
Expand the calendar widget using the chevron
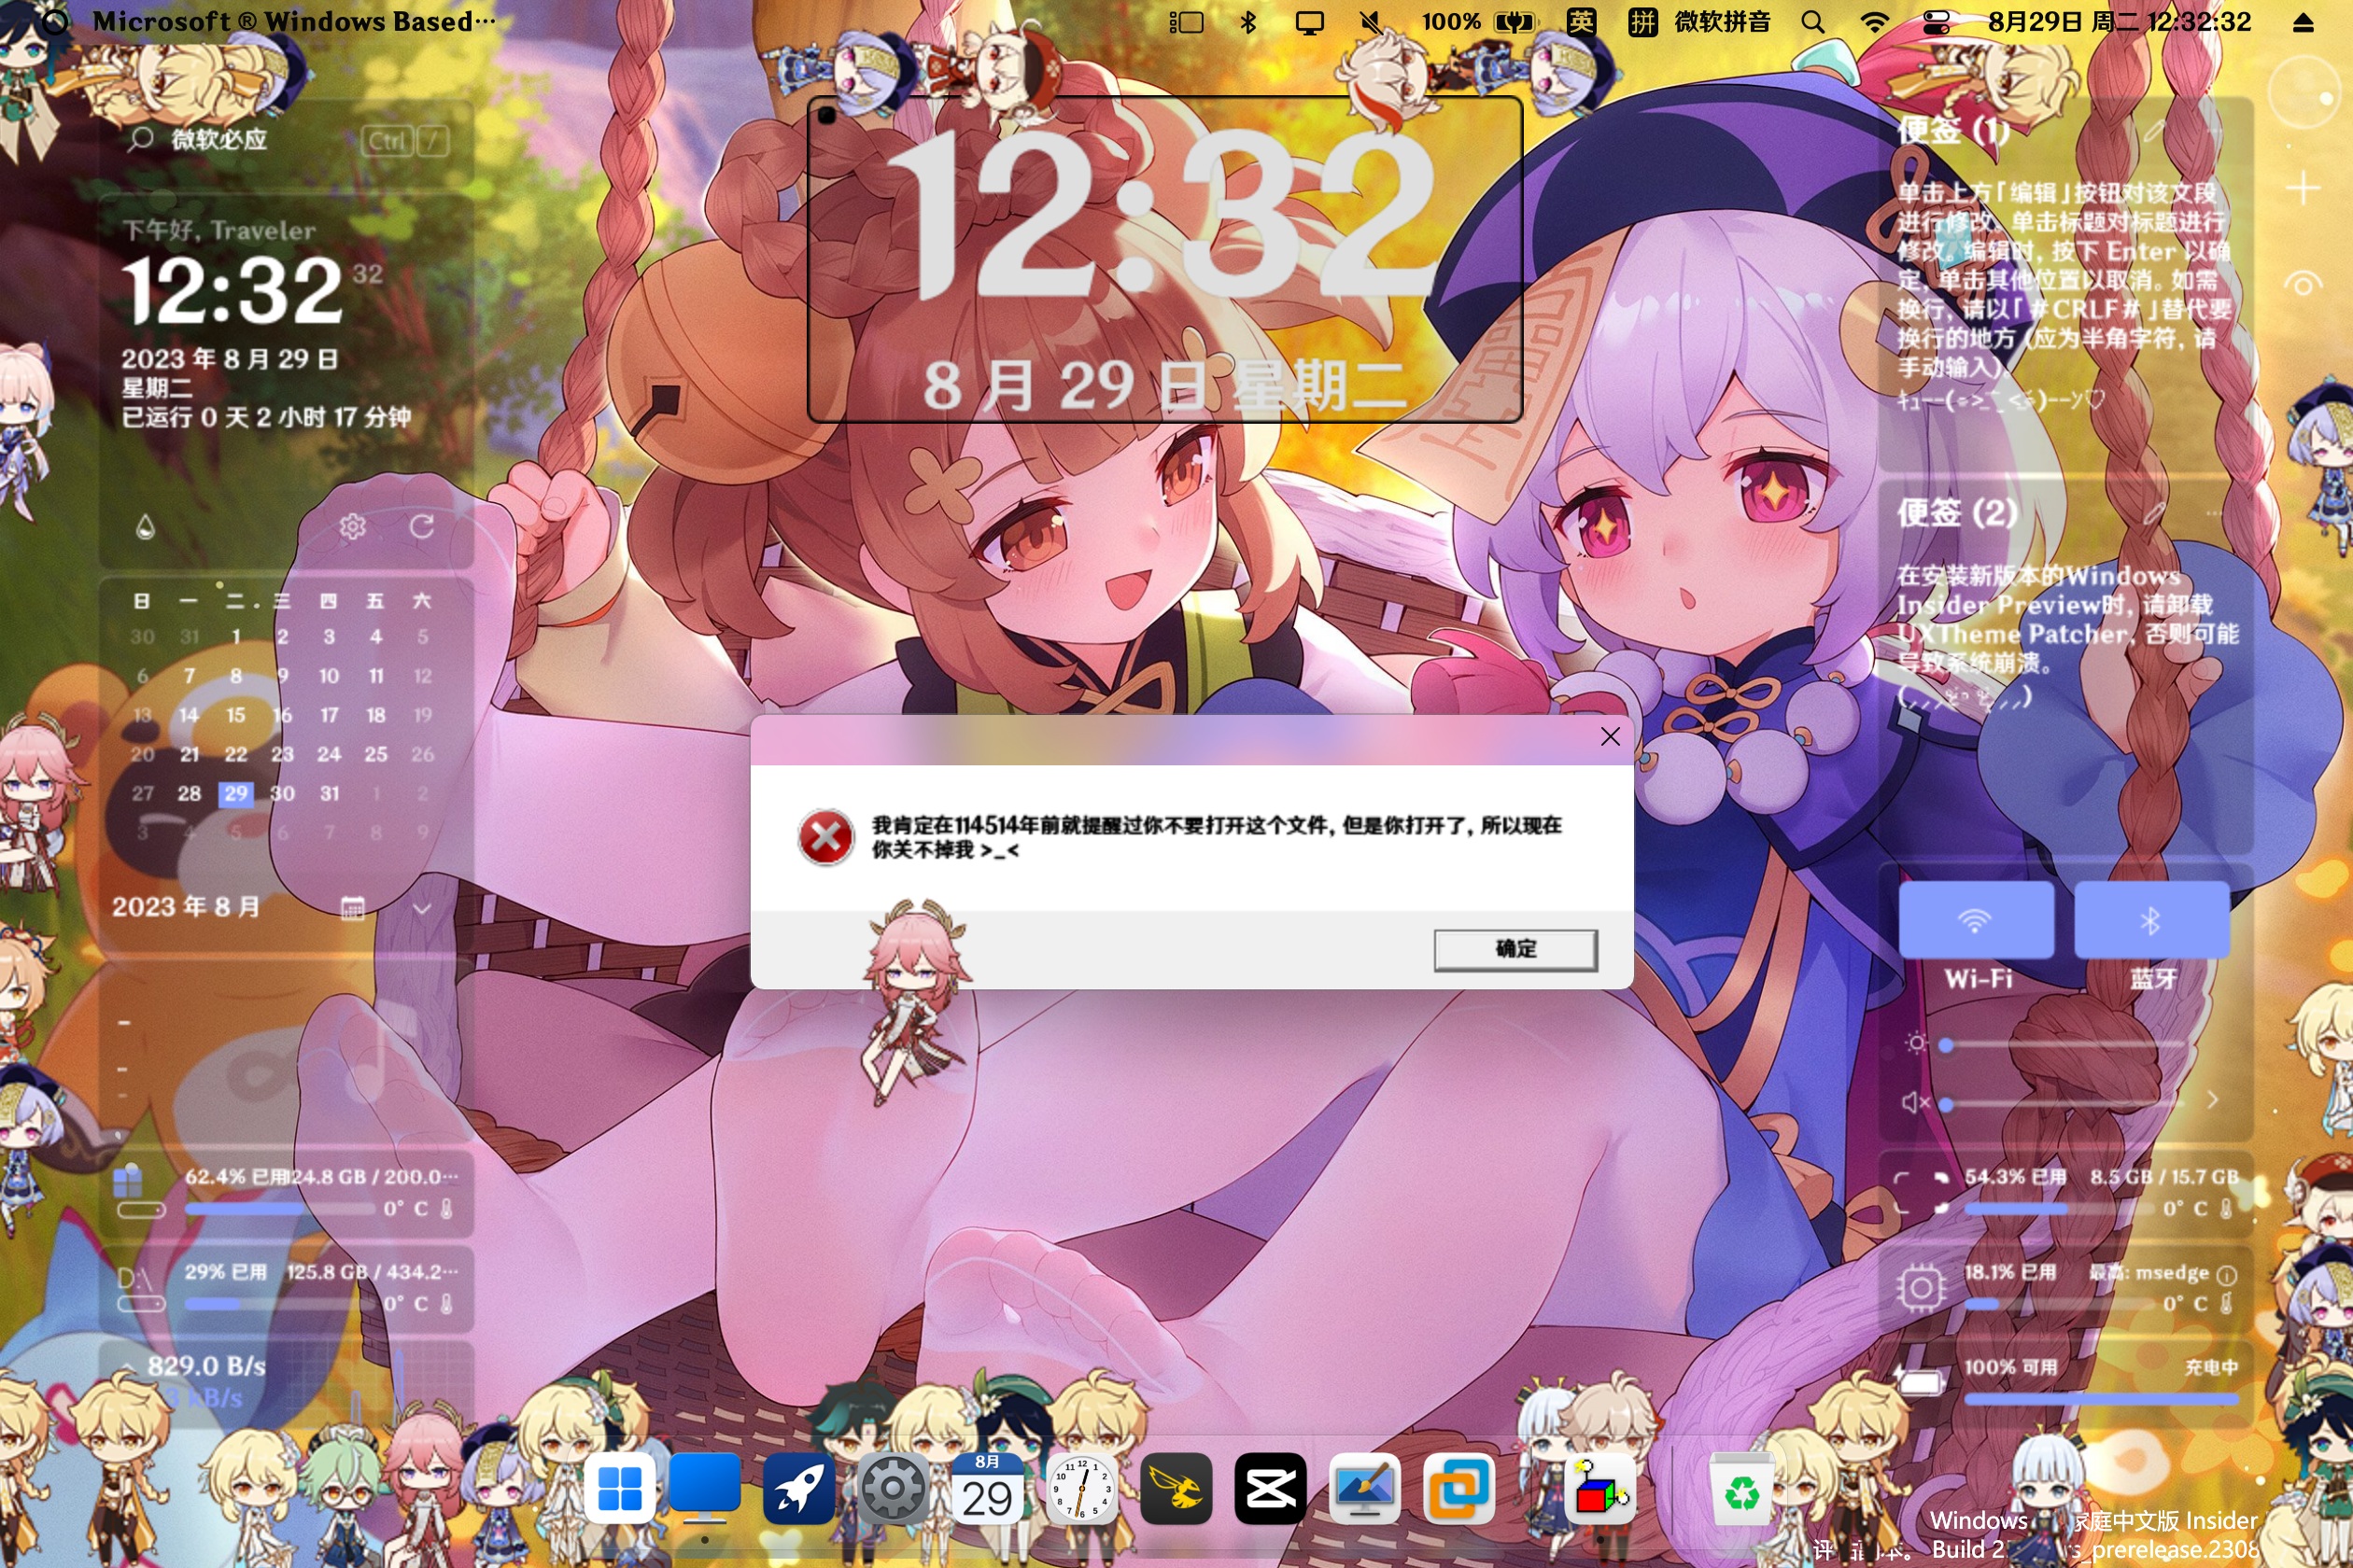pos(421,908)
